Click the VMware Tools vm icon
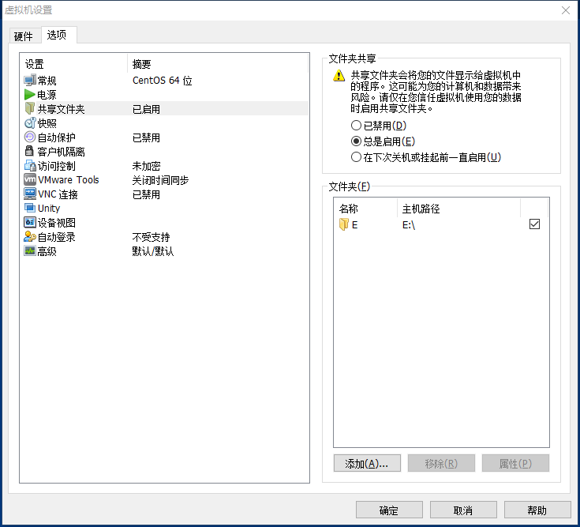 [x=30, y=179]
